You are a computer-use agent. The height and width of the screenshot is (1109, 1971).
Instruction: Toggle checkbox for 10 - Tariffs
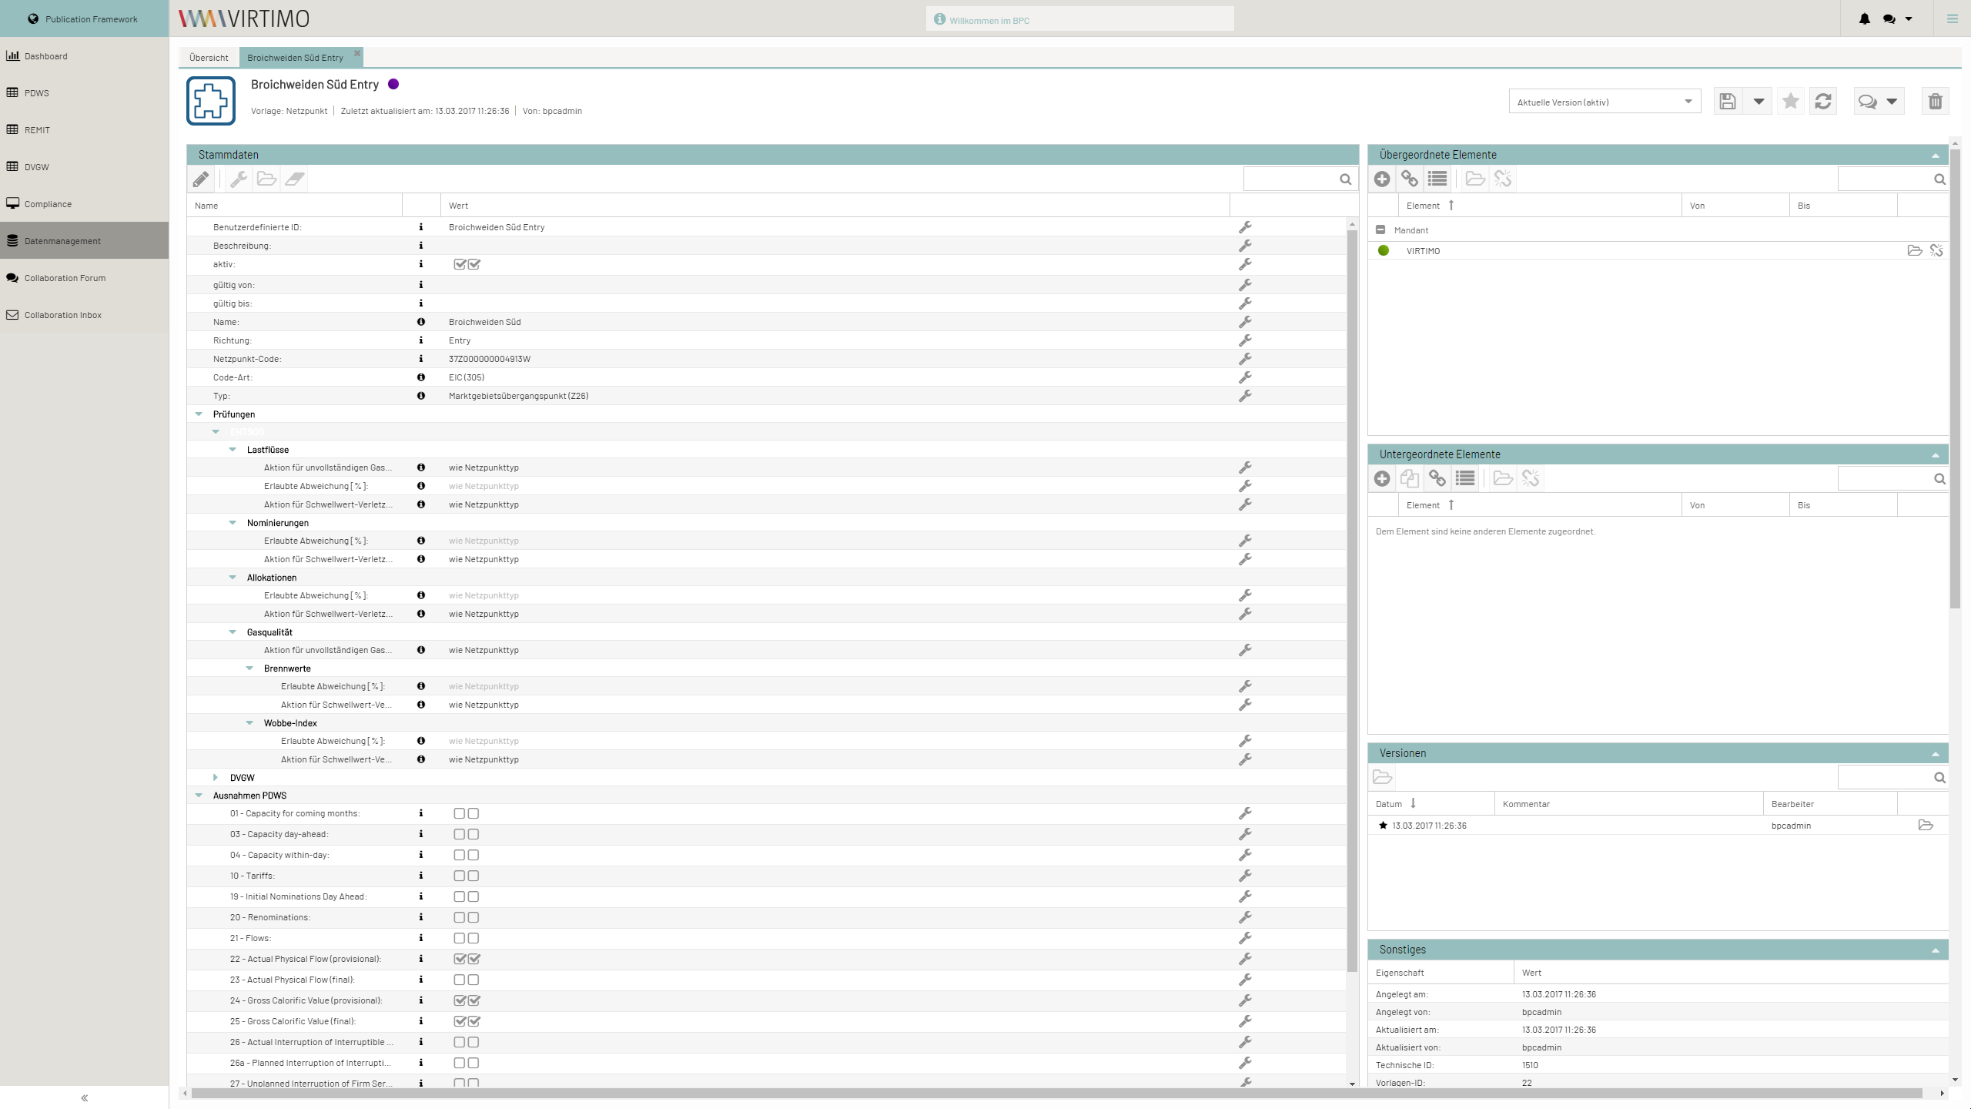click(x=467, y=876)
